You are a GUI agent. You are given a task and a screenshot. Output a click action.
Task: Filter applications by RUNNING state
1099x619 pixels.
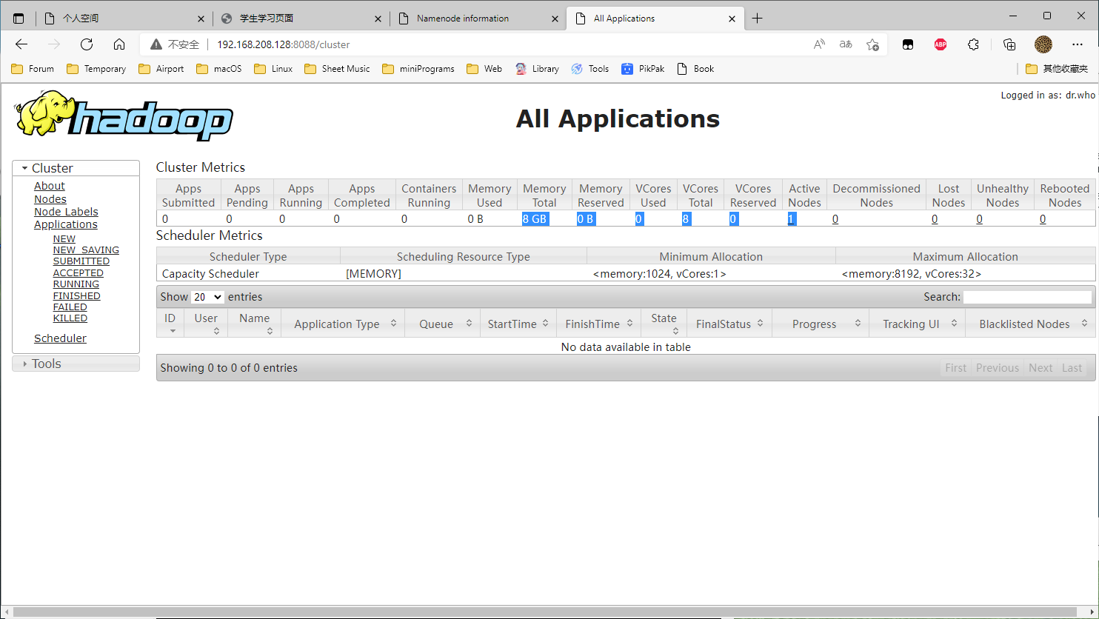pos(76,284)
